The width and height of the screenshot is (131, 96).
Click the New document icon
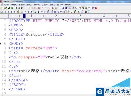click(2, 8)
